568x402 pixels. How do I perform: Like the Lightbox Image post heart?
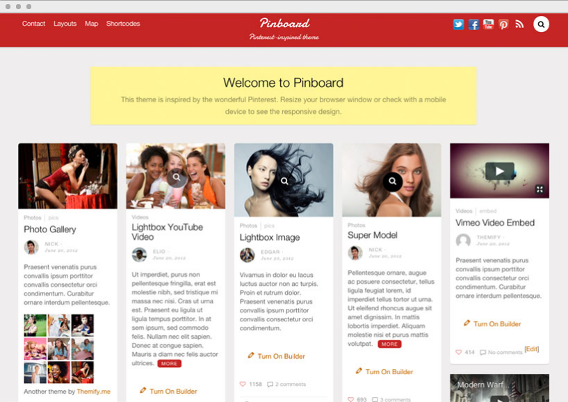[x=243, y=384]
